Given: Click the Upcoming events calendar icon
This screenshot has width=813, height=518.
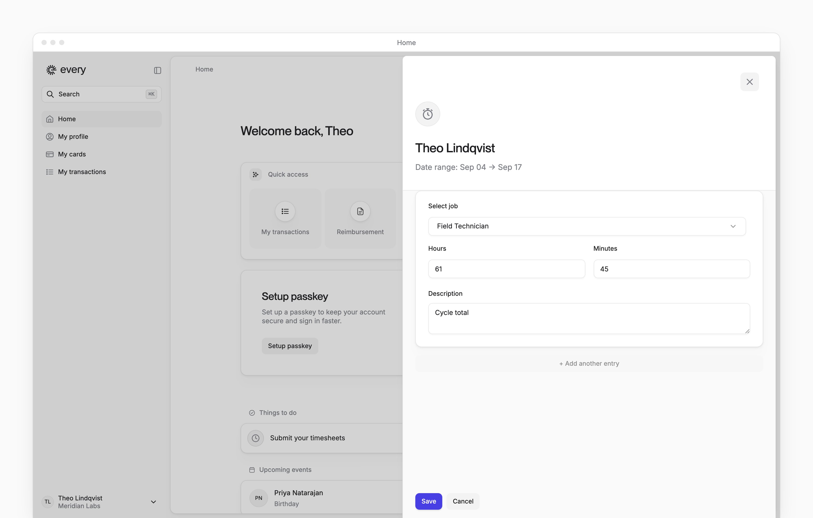Looking at the screenshot, I should [252, 470].
